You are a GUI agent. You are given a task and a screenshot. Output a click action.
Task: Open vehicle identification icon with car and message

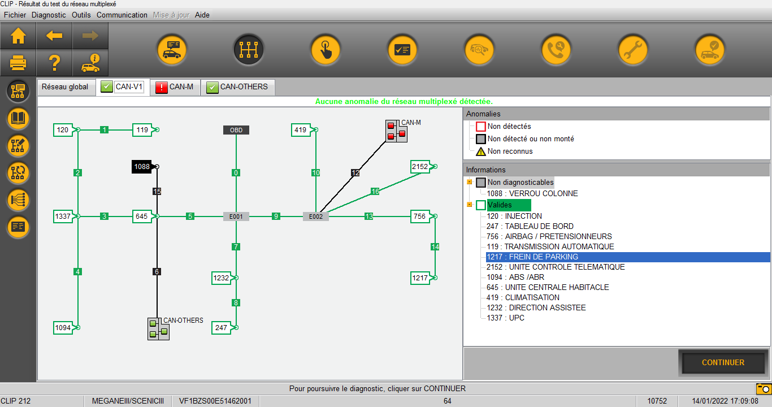pos(172,50)
